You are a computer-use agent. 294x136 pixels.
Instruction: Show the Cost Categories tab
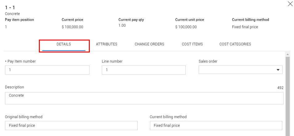point(235,44)
